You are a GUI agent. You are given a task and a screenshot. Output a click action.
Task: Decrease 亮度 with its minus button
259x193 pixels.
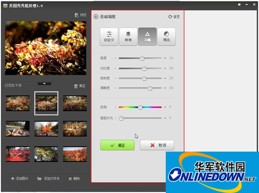point(116,58)
